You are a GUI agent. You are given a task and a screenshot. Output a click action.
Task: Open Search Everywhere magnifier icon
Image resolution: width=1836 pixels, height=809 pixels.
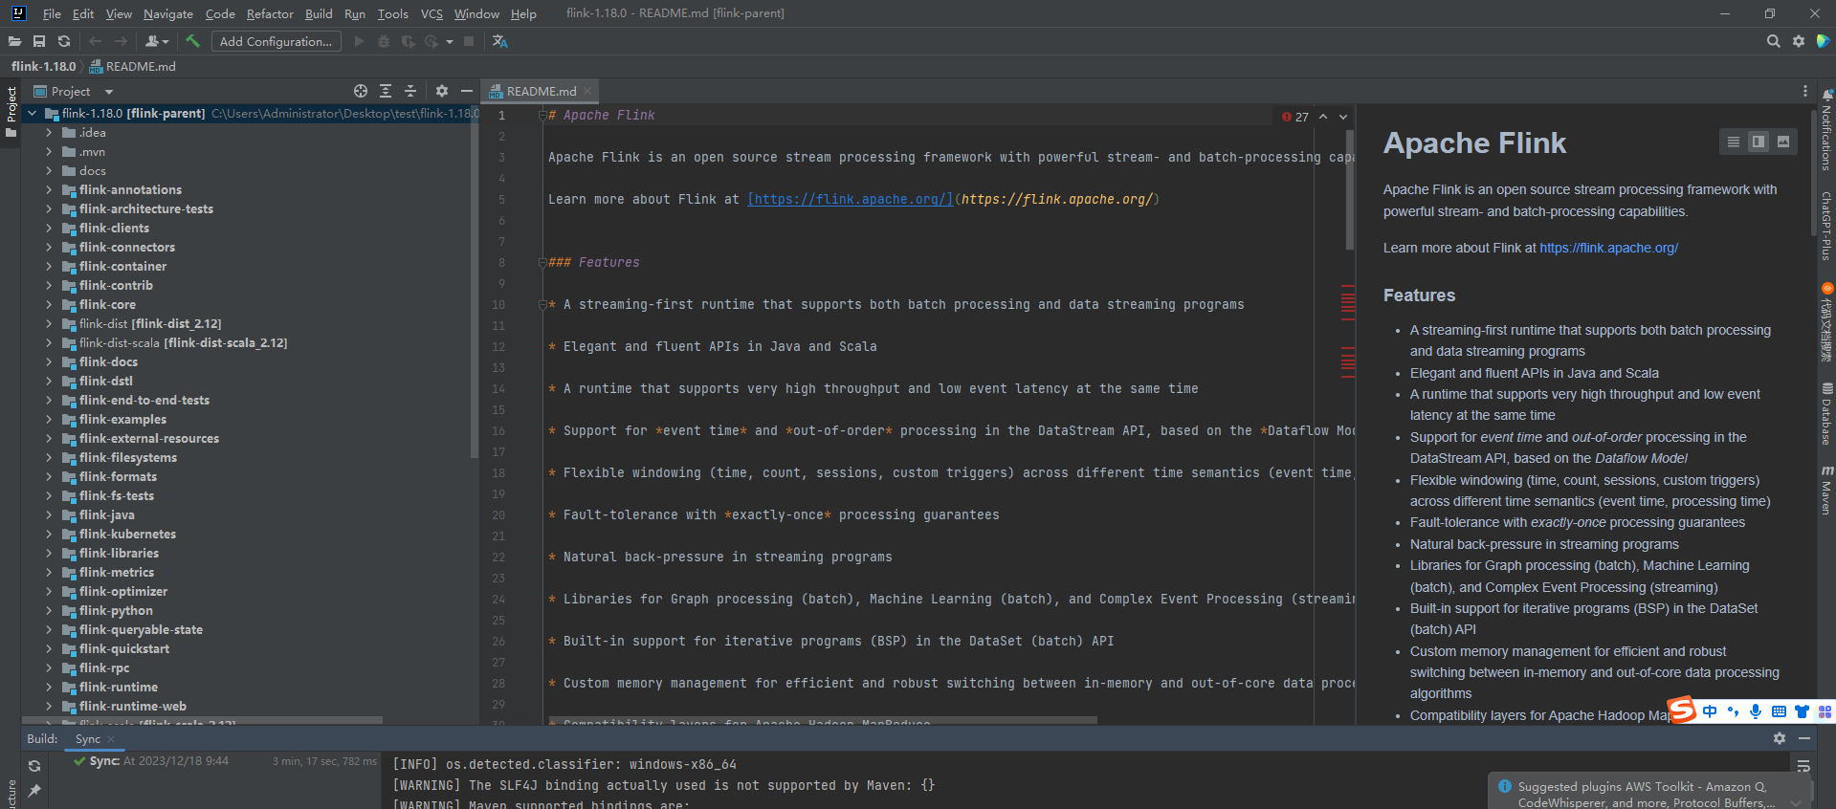(x=1773, y=41)
